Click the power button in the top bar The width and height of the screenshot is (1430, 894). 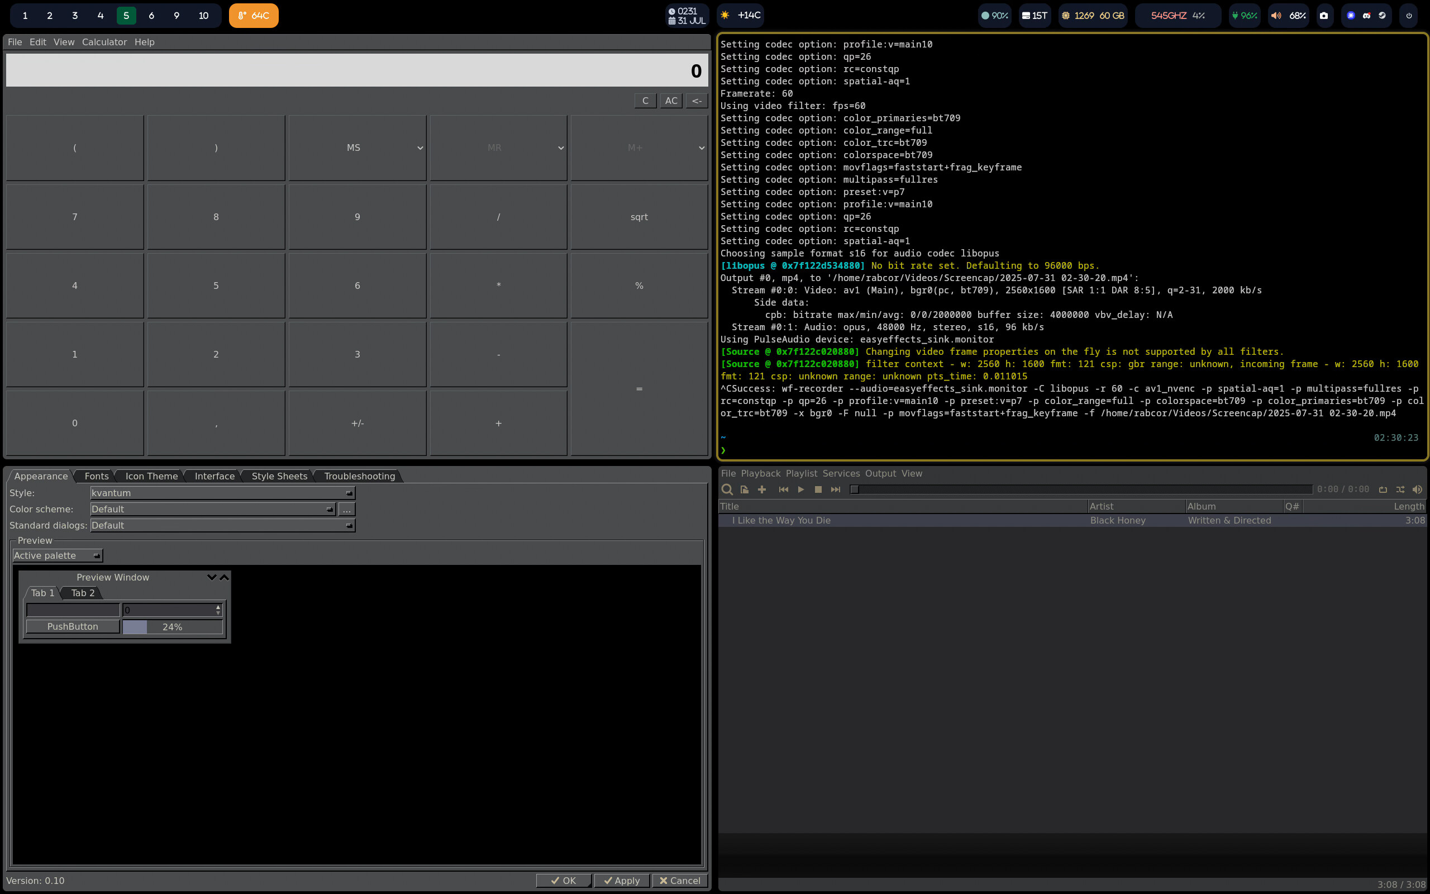(1409, 16)
